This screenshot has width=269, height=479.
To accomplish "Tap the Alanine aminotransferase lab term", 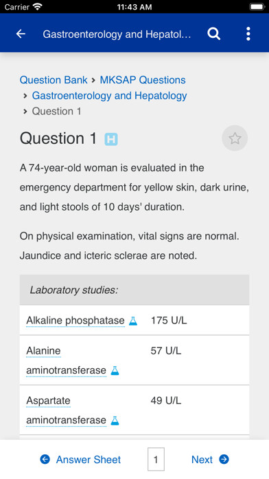I will pos(66,361).
